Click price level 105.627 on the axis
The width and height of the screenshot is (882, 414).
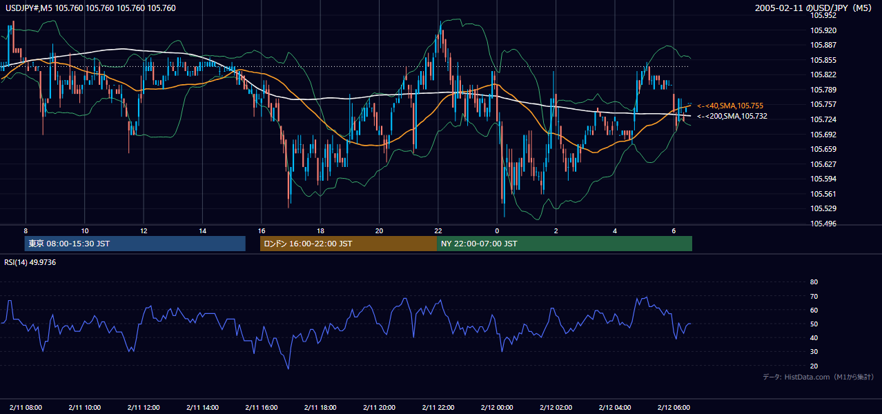(825, 164)
